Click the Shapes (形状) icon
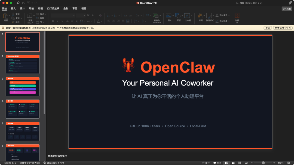Screen dimensions: 294x165 coord(178,16)
